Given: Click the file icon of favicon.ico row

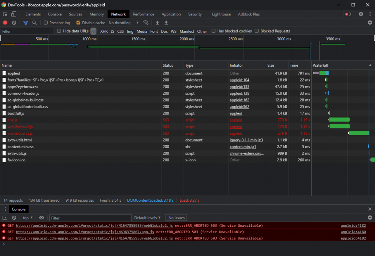Looking at the screenshot, I should click(x=4, y=160).
